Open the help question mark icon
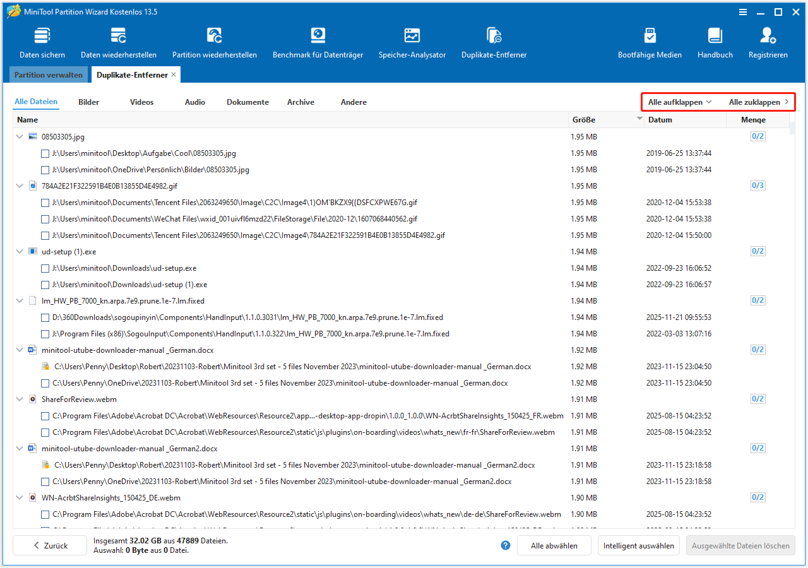The height and width of the screenshot is (568, 808). (505, 545)
